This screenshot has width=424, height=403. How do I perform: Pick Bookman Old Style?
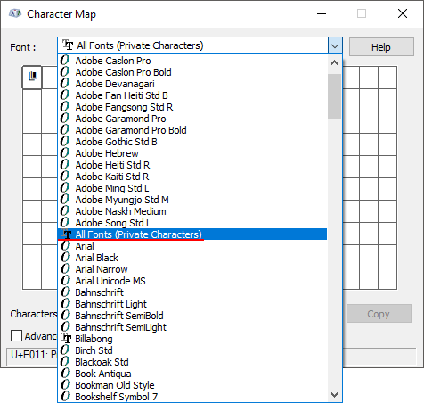[192, 385]
